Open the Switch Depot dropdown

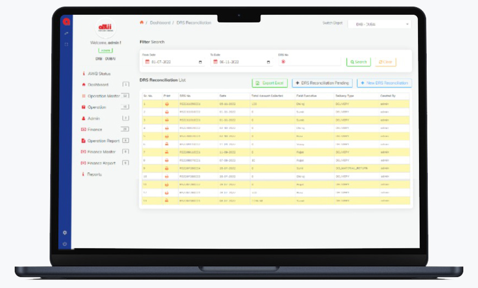pos(379,24)
